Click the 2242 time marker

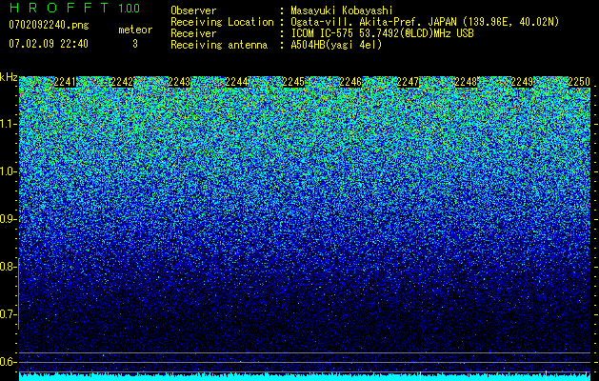[x=122, y=82]
